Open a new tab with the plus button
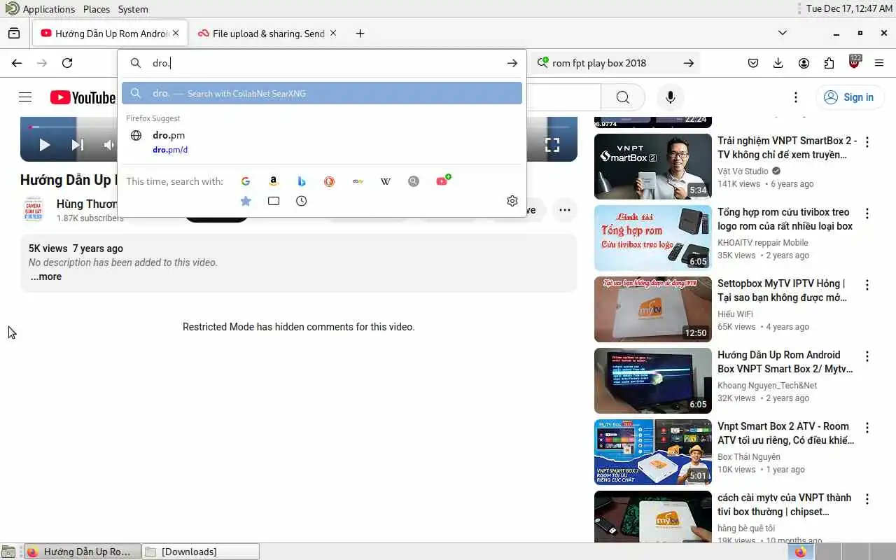The width and height of the screenshot is (896, 560). tap(360, 33)
